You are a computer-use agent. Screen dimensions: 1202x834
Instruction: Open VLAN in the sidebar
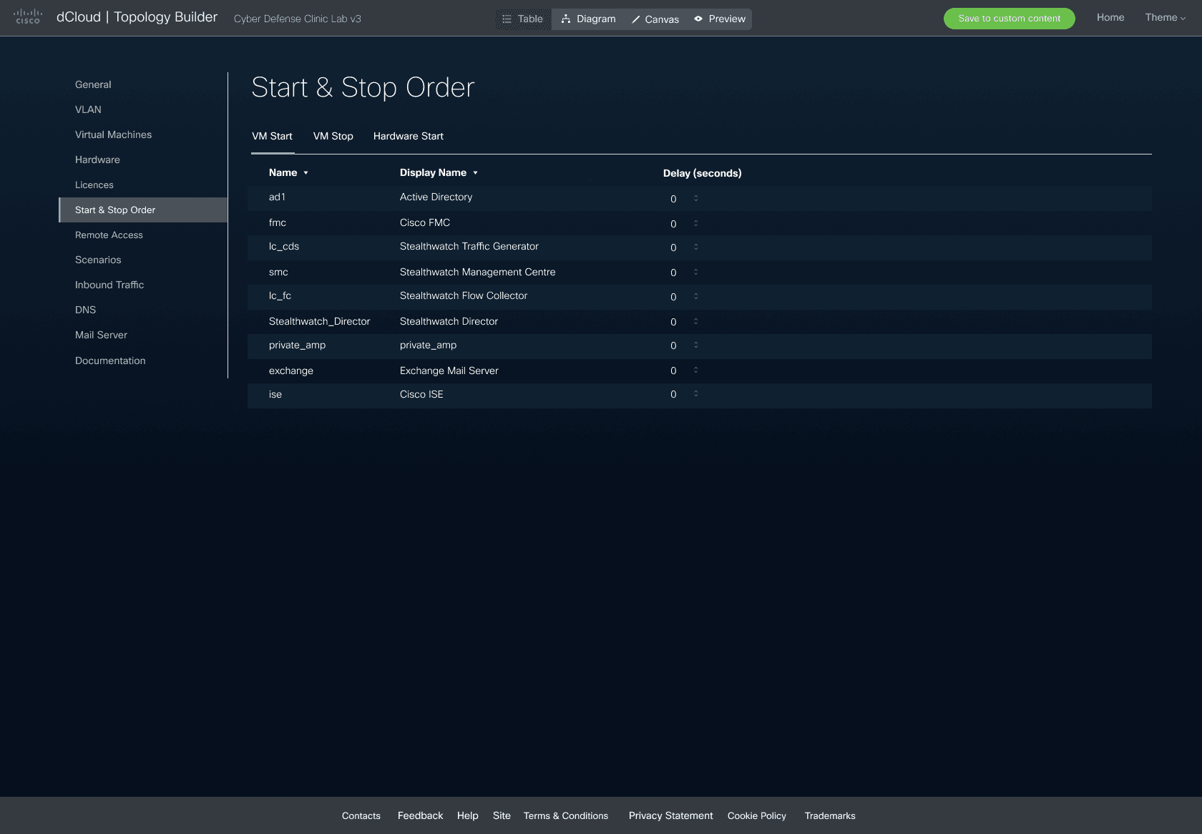tap(88, 109)
